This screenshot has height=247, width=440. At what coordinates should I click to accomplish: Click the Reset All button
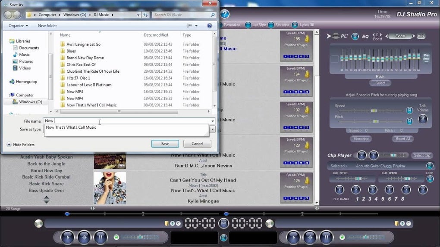click(x=402, y=139)
